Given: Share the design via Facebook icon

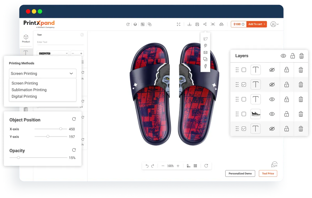Looking at the screenshot, I should (205, 66).
